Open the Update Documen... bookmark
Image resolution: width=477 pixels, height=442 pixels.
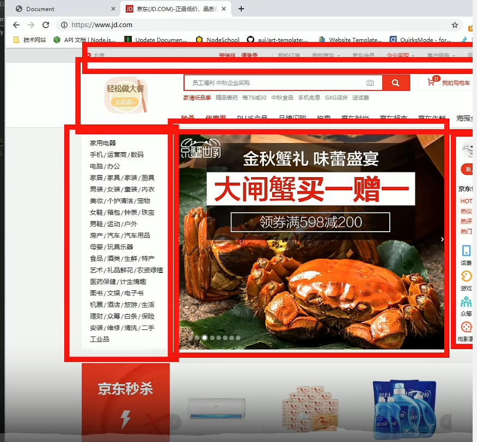156,40
